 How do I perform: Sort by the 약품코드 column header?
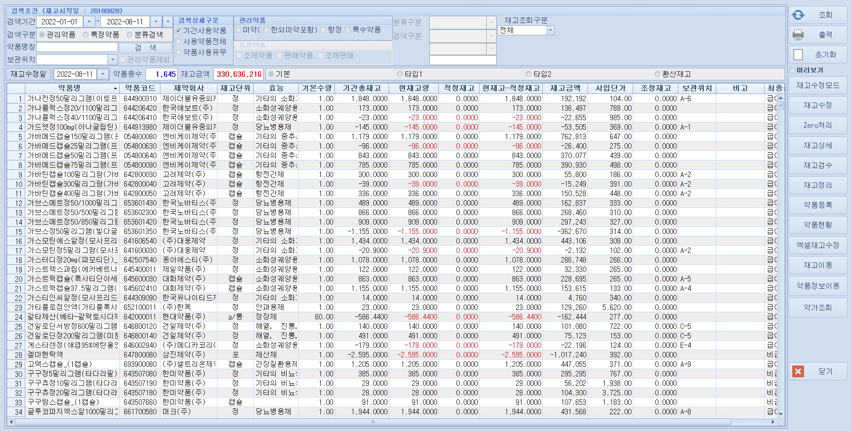(140, 88)
